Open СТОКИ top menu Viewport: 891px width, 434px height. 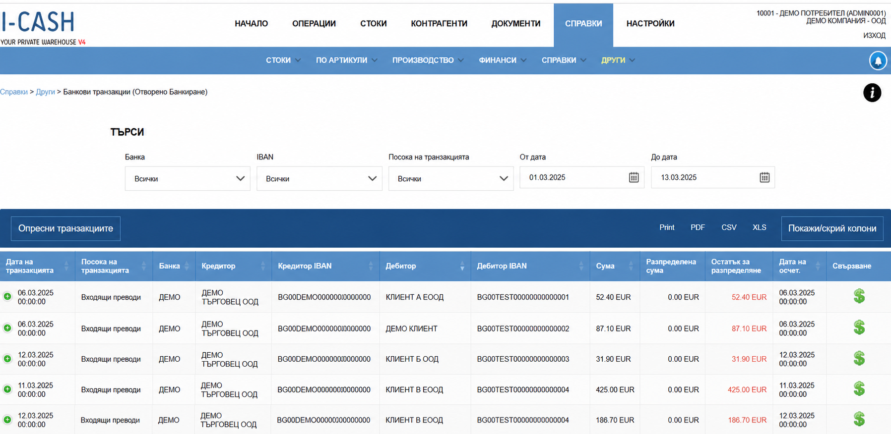point(374,24)
